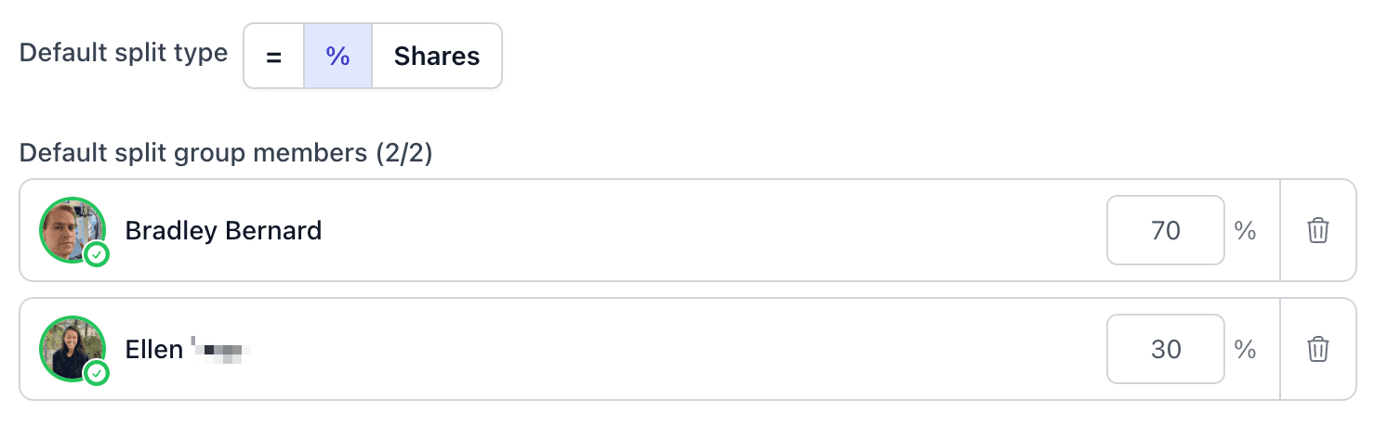1374x438 pixels.
Task: Remove Ellen using her trash icon
Action: tap(1317, 349)
